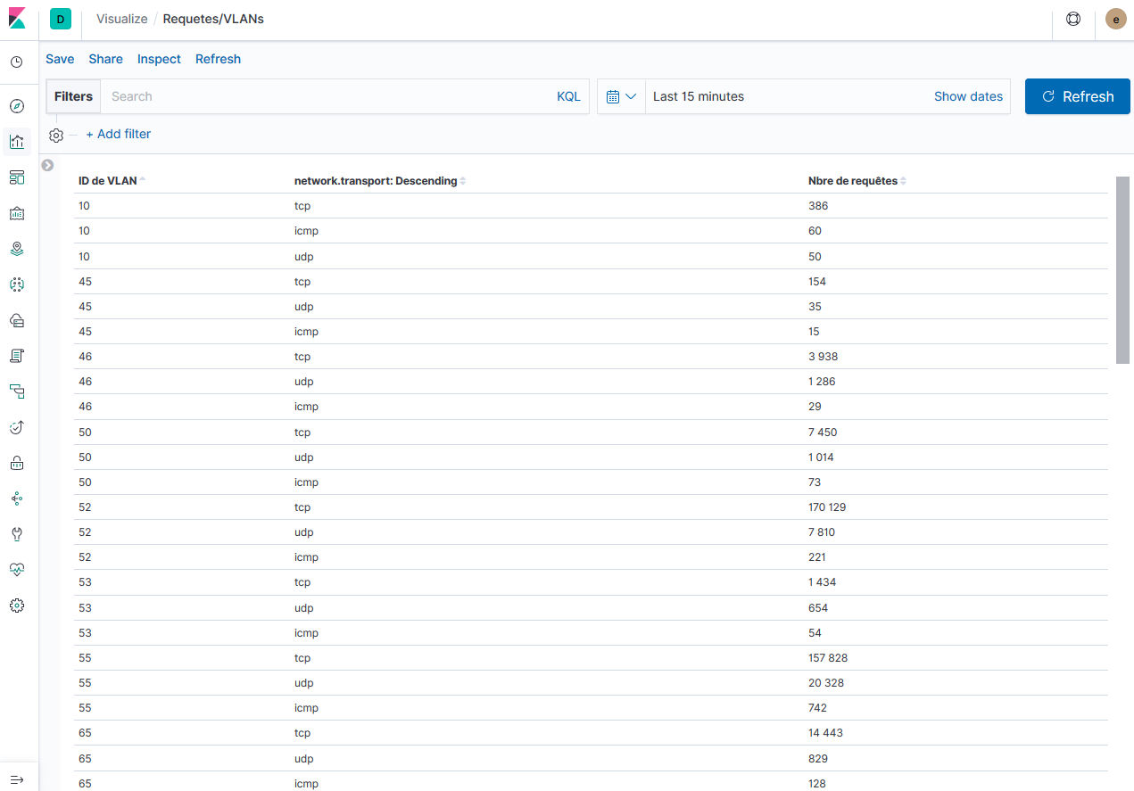Click the Refresh text menu item
The image size is (1134, 791).
(x=218, y=59)
